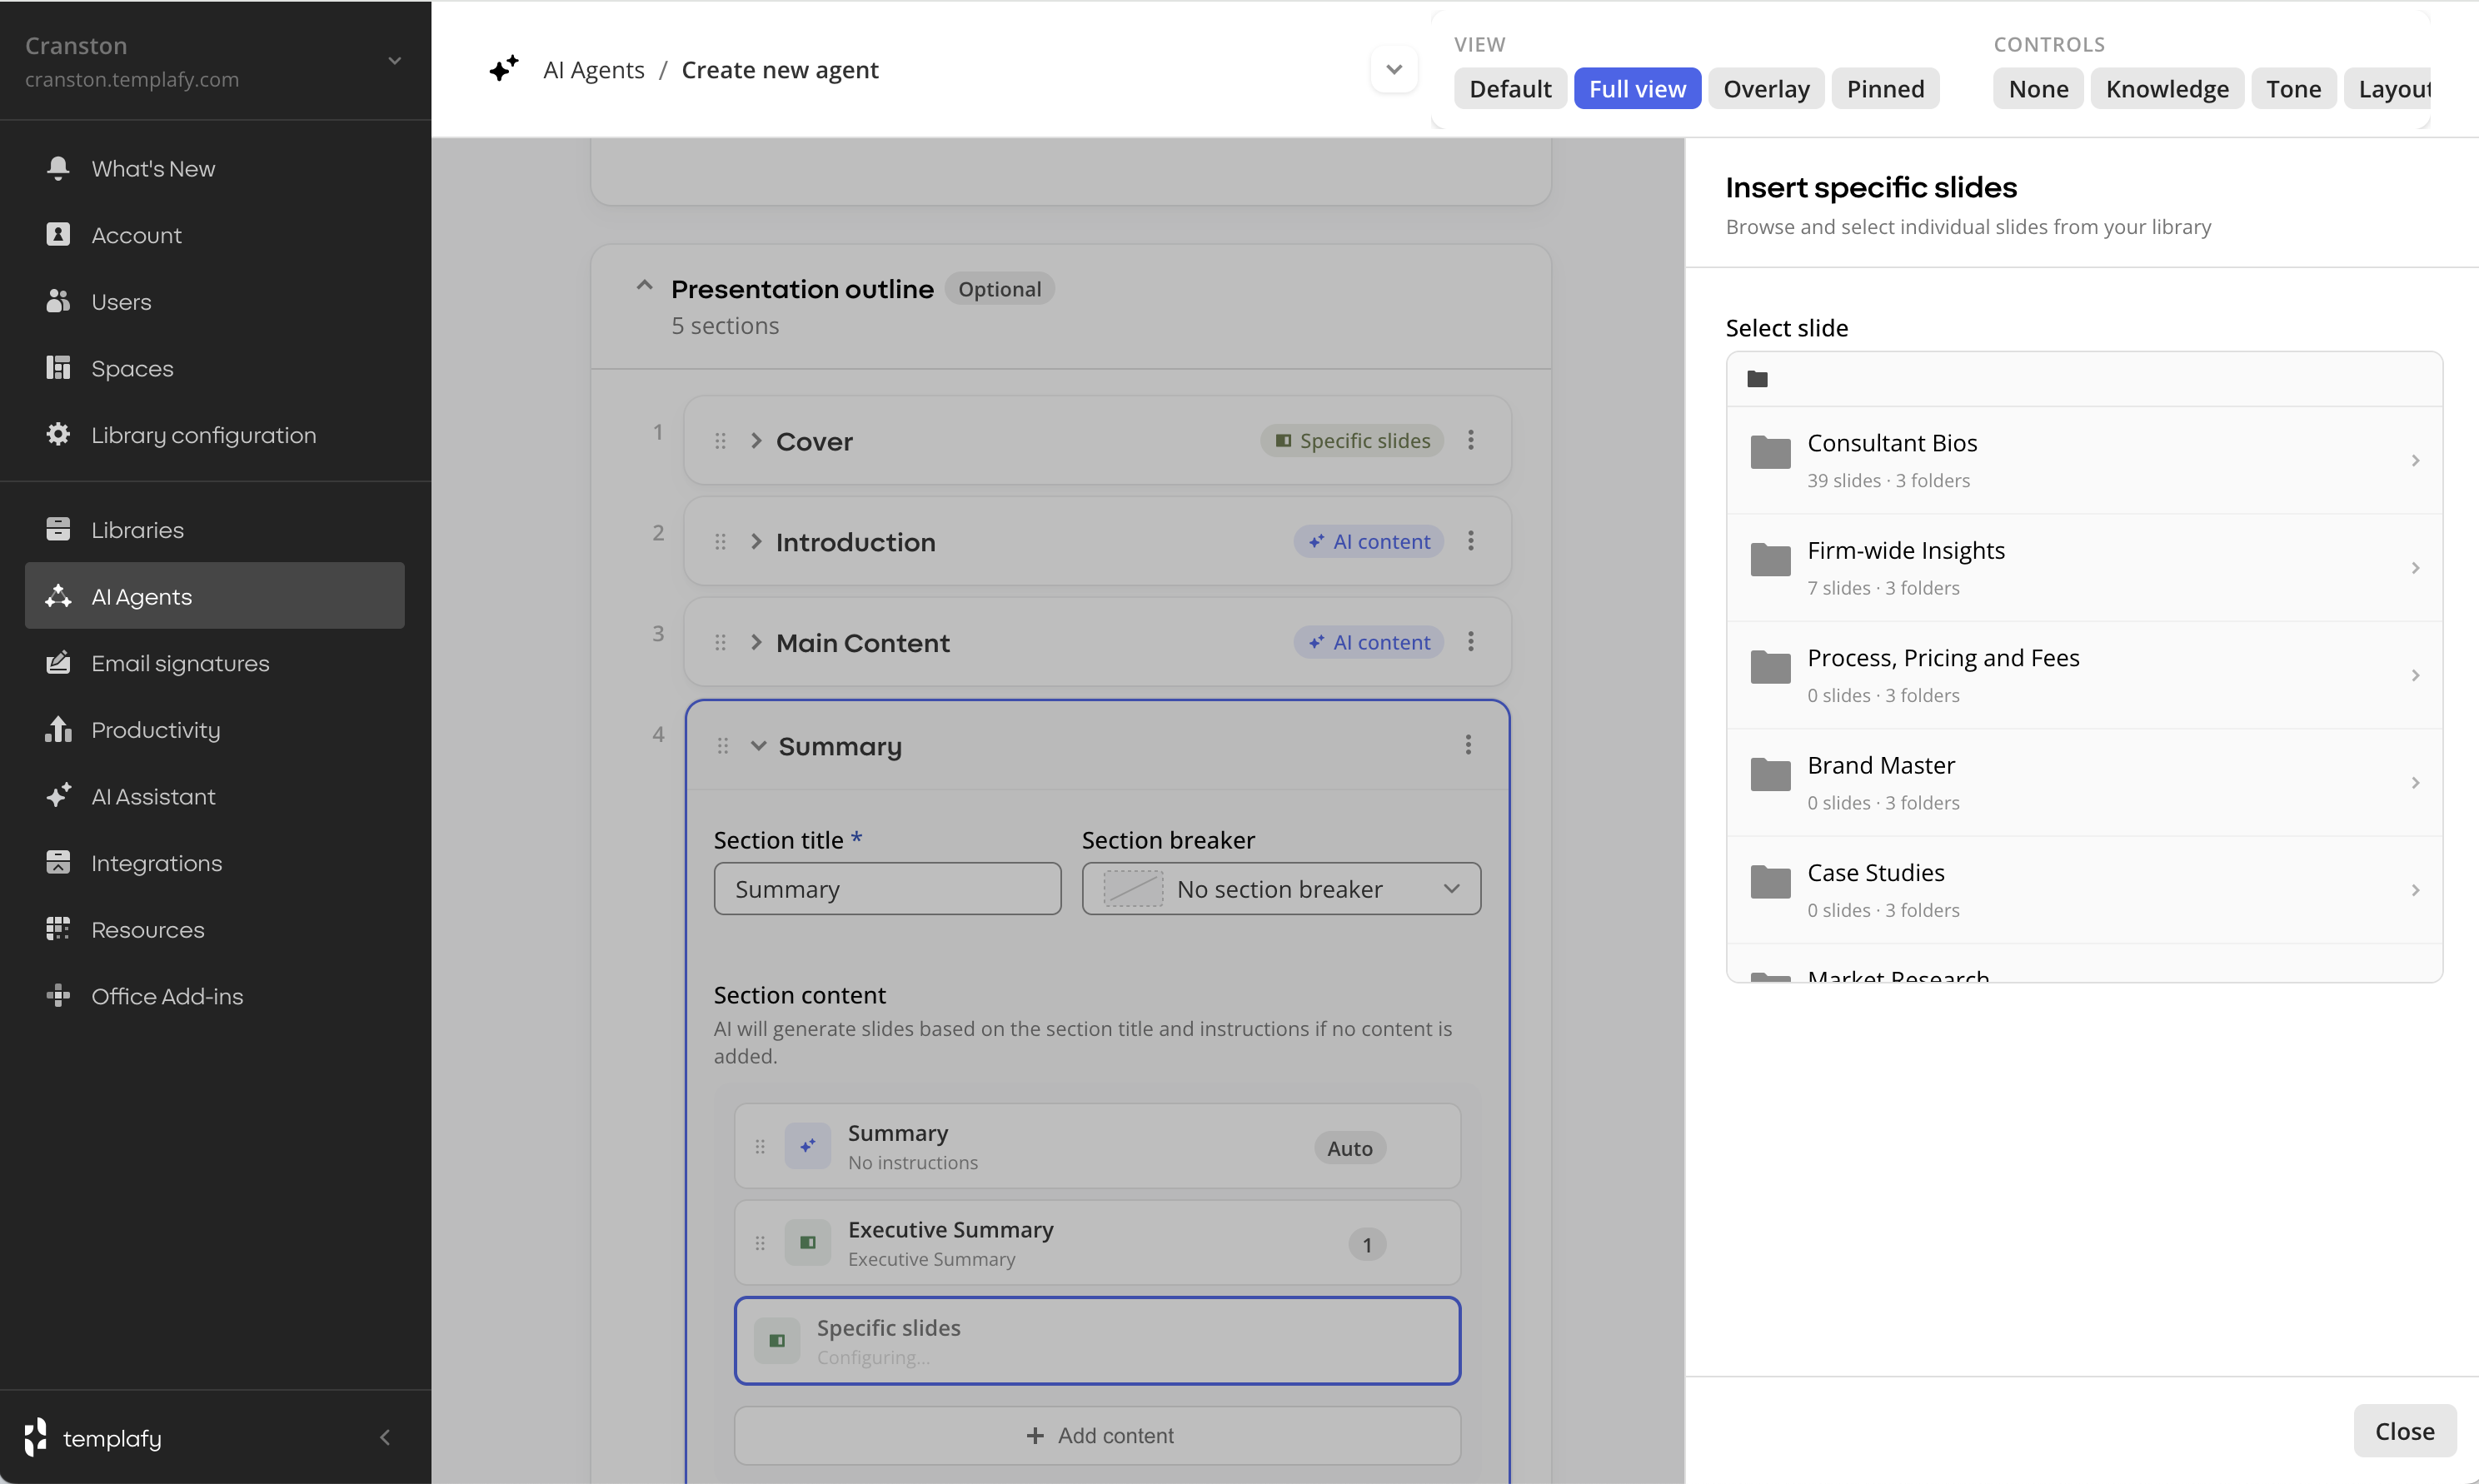Open the Process, Pricing and Fees folder
The width and height of the screenshot is (2479, 1484).
click(x=2084, y=675)
